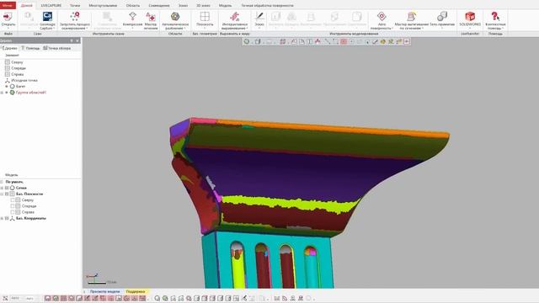Toggle visibility of Группа областей1
Viewport: 539px width, 303px height.
tap(7, 93)
